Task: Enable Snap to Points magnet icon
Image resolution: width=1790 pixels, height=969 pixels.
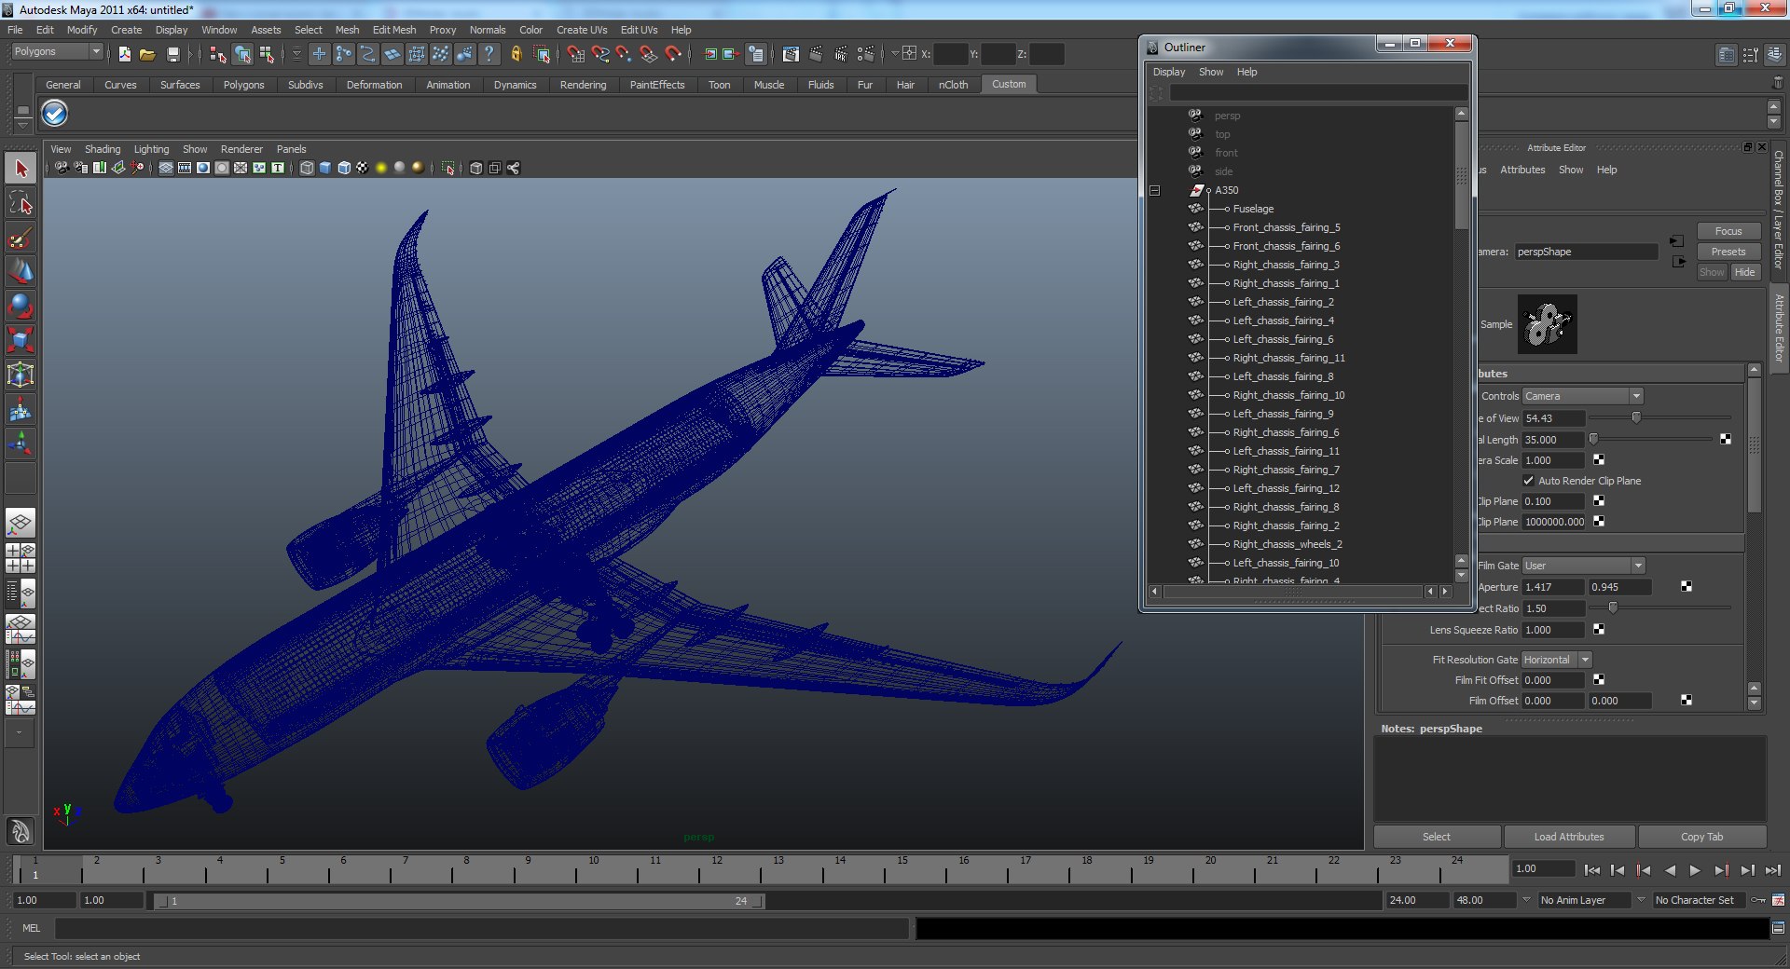Action: coord(624,55)
